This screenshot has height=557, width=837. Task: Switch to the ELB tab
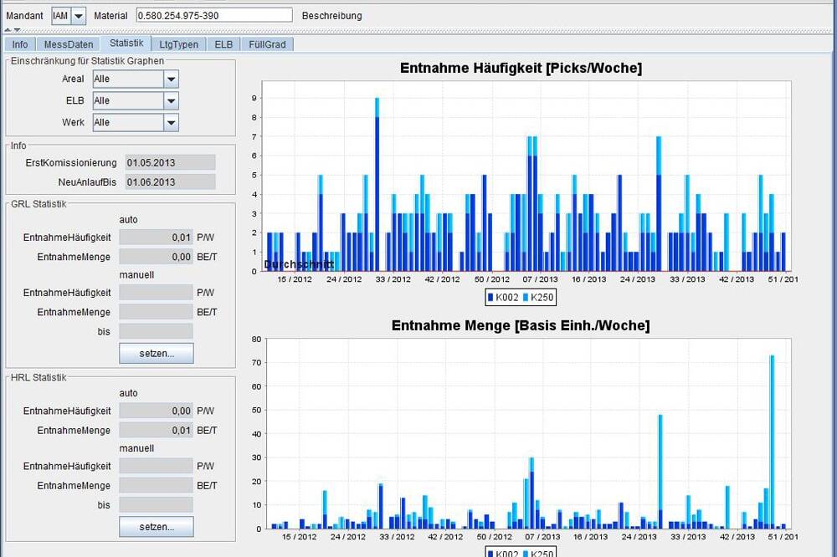(223, 44)
